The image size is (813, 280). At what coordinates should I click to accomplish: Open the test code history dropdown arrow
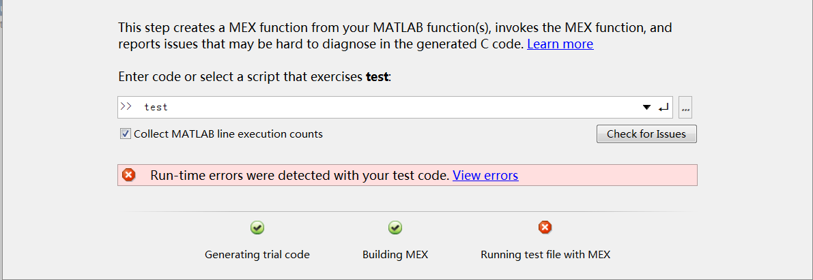(x=646, y=108)
